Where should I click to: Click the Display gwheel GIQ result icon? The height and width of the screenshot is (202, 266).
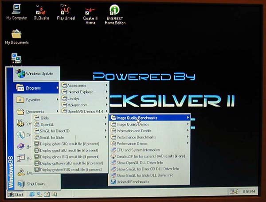point(36,170)
